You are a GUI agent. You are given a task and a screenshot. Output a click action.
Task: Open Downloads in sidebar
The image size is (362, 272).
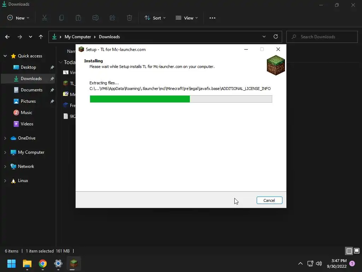(31, 78)
